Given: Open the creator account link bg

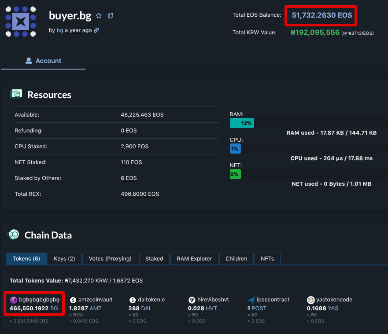Looking at the screenshot, I should [x=60, y=30].
